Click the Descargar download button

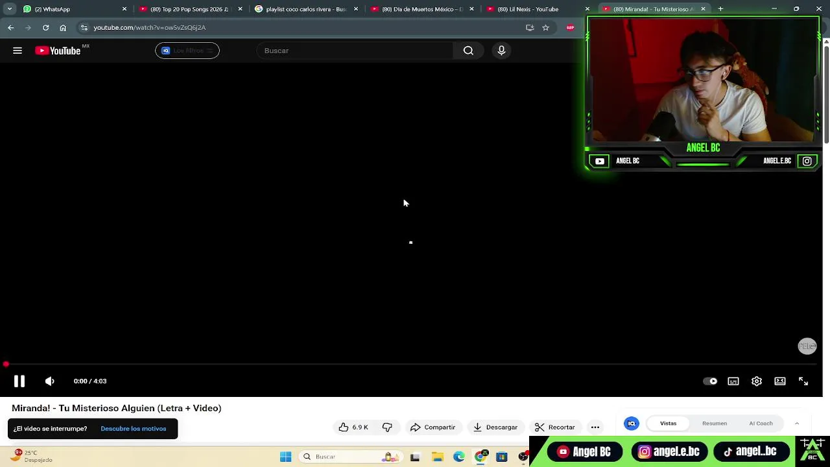[x=495, y=427]
